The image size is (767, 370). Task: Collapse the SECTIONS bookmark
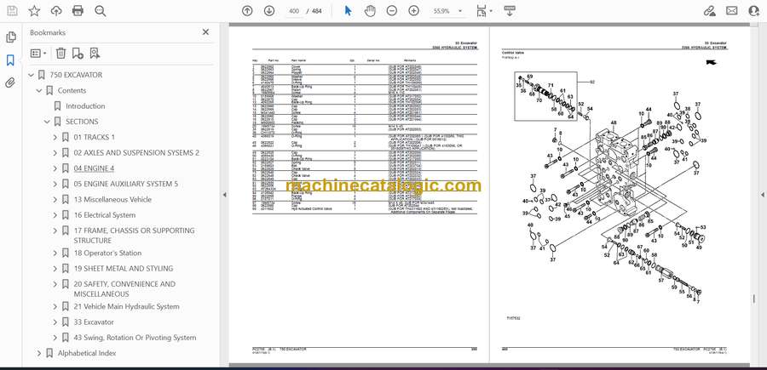48,122
